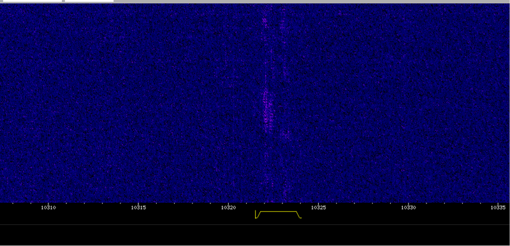Image resolution: width=510 pixels, height=246 pixels.
Task: Click the black strip below the passband
Action: pyautogui.click(x=255, y=235)
